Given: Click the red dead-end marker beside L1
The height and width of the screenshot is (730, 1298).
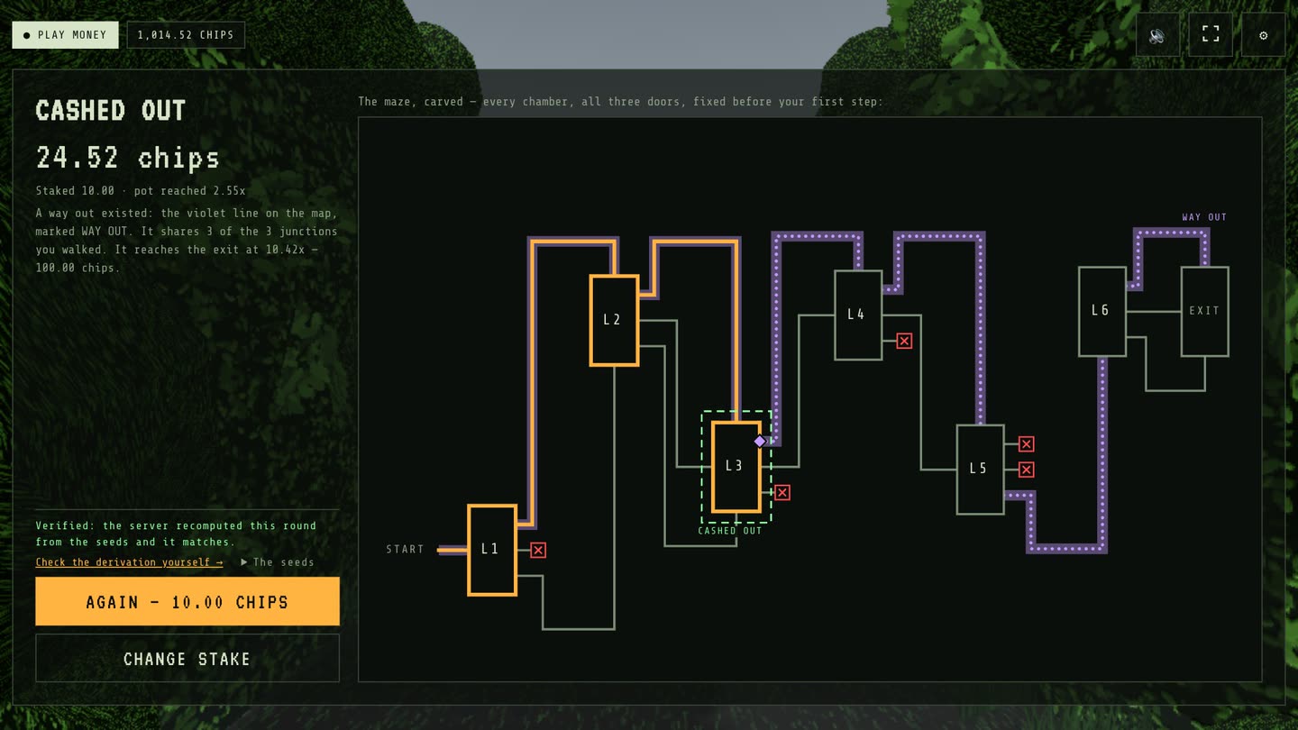Looking at the screenshot, I should (x=538, y=550).
